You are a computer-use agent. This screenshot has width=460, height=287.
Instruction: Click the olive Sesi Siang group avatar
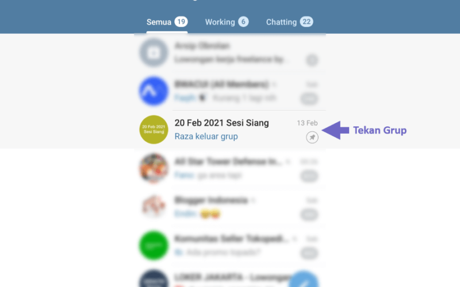[x=154, y=130]
